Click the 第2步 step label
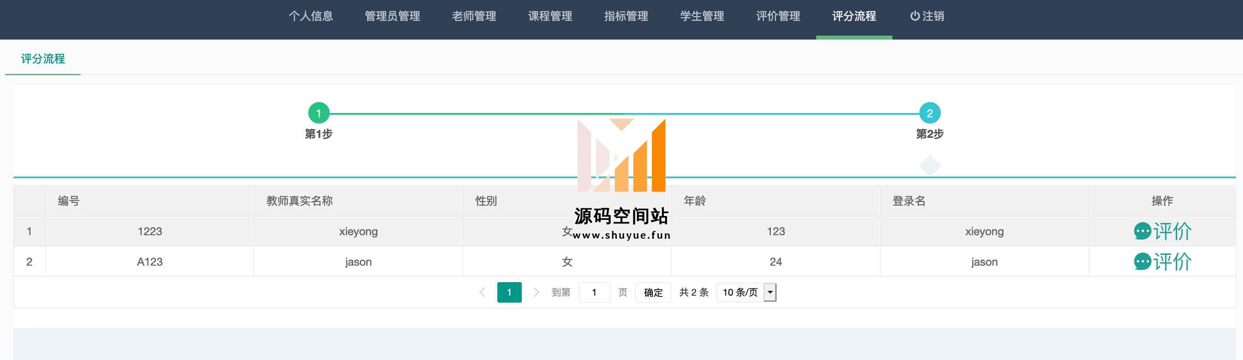The height and width of the screenshot is (360, 1243). pos(929,134)
